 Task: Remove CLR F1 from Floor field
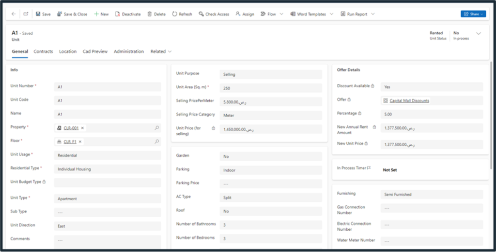click(x=80, y=141)
